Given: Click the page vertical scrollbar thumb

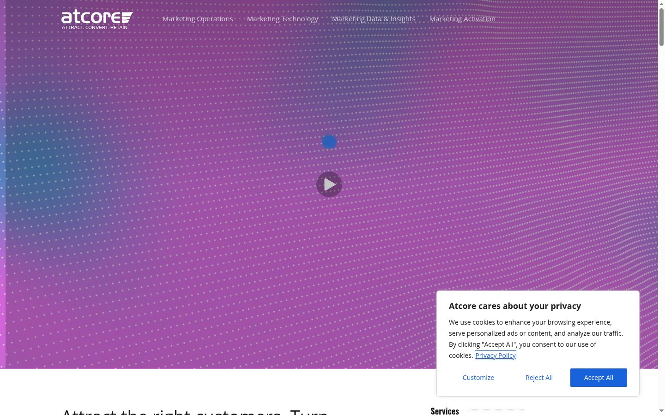Looking at the screenshot, I should 661,27.
